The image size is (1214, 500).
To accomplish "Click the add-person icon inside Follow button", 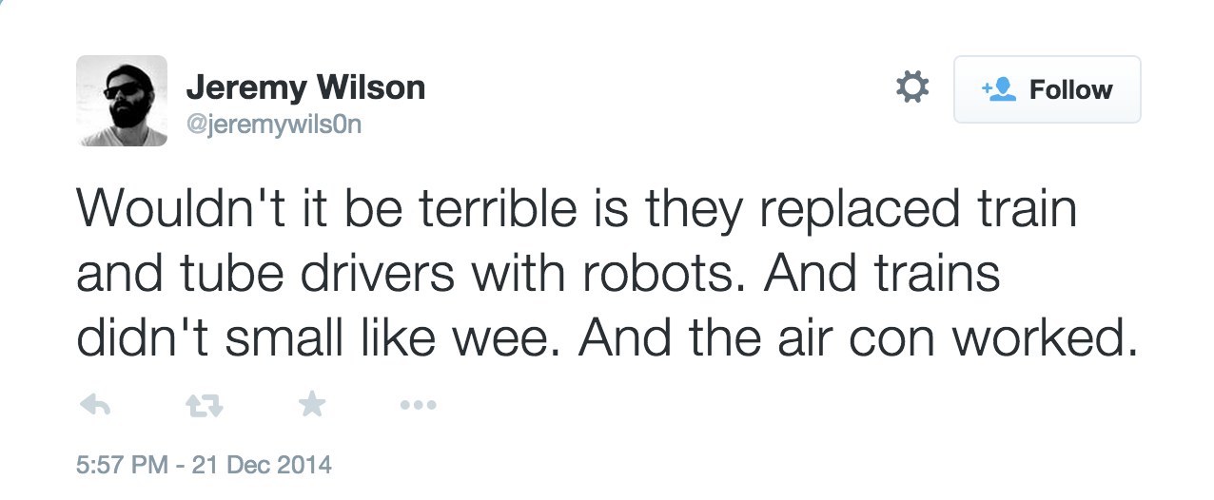I will pos(999,89).
